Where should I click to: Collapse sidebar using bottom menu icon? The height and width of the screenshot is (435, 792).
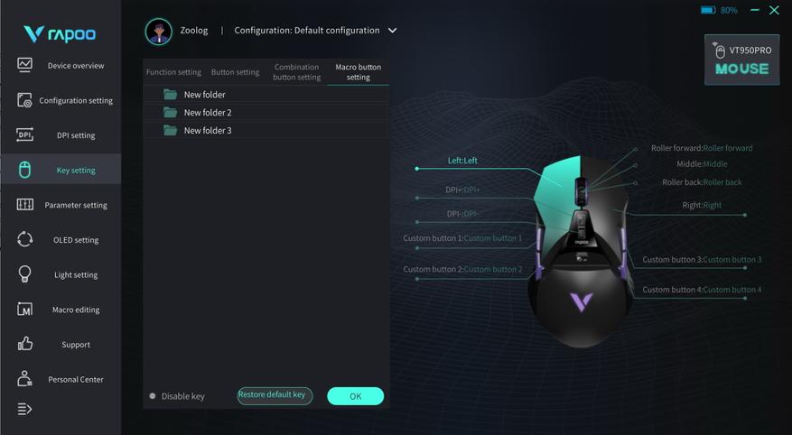click(x=24, y=409)
